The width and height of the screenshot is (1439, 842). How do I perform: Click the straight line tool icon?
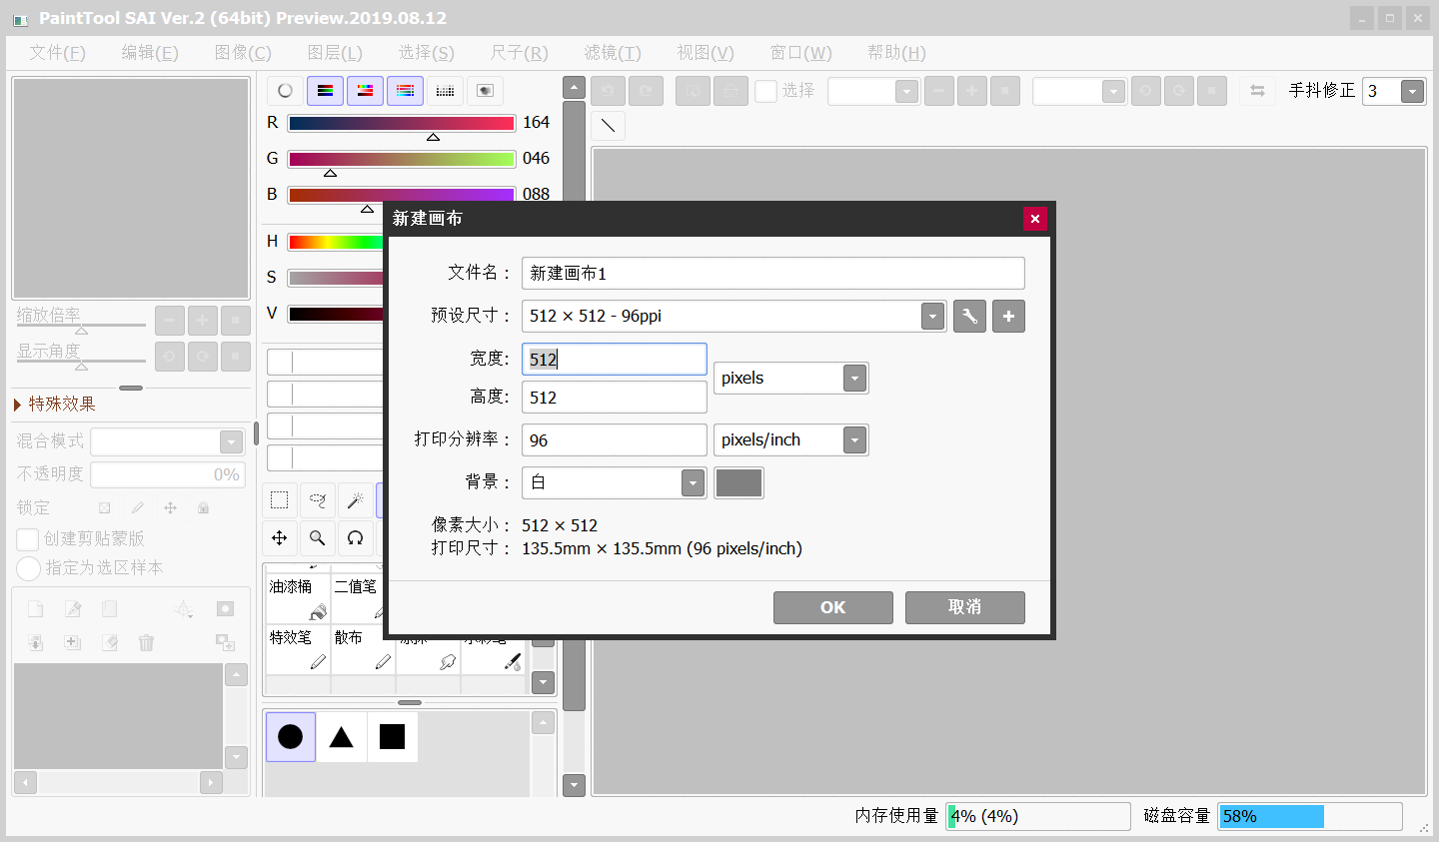pos(609,126)
